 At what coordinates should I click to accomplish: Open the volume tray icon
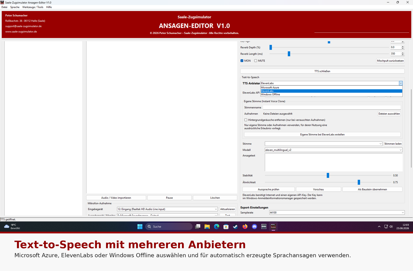point(391,226)
